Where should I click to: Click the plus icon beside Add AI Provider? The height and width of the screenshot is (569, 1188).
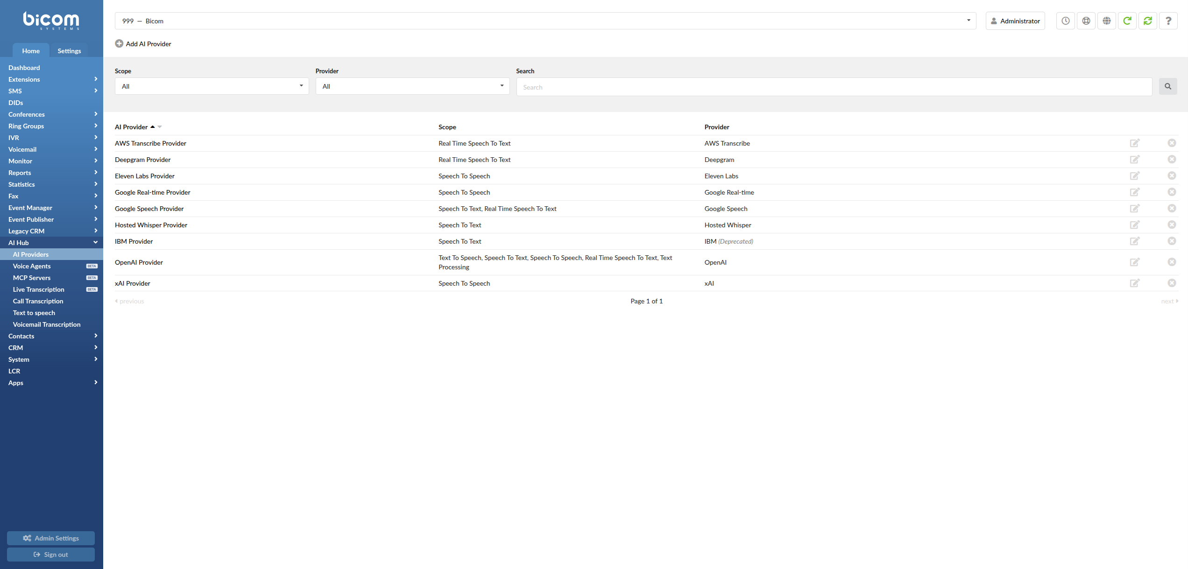[119, 44]
